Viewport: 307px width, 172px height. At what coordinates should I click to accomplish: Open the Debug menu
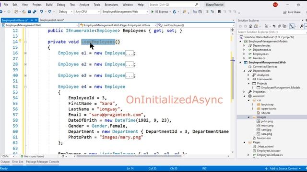click(61, 4)
